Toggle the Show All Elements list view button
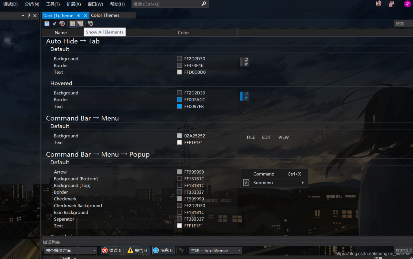 (x=73, y=24)
